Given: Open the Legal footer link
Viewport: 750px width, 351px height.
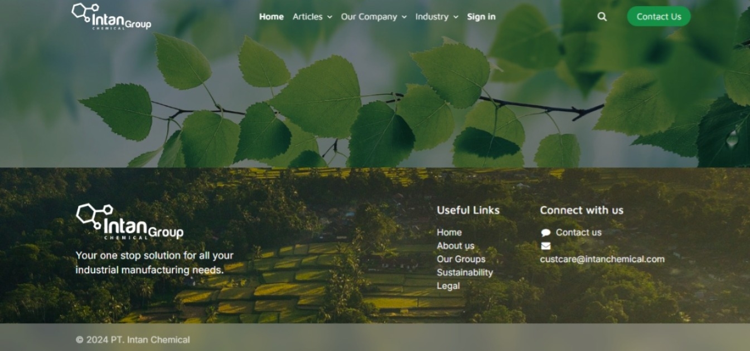Looking at the screenshot, I should point(448,286).
